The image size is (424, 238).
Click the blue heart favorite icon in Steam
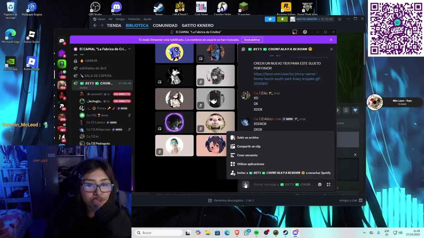coord(355,110)
